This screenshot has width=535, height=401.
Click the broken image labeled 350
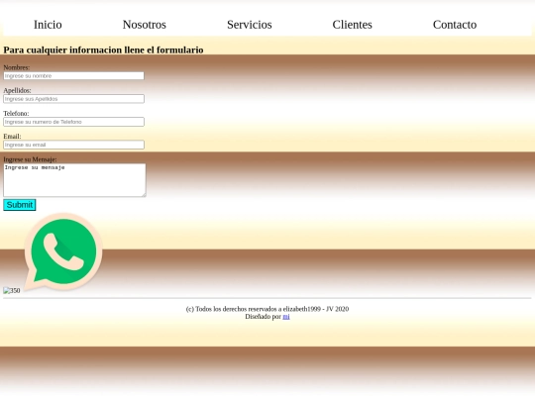(12, 290)
